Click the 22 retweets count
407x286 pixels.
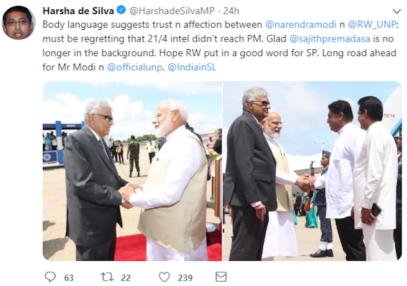tap(126, 278)
